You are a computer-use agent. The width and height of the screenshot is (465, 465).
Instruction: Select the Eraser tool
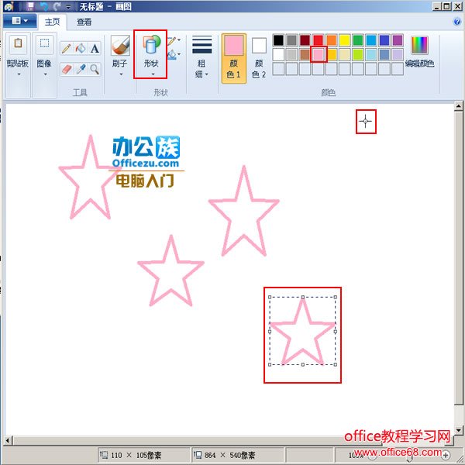(67, 70)
